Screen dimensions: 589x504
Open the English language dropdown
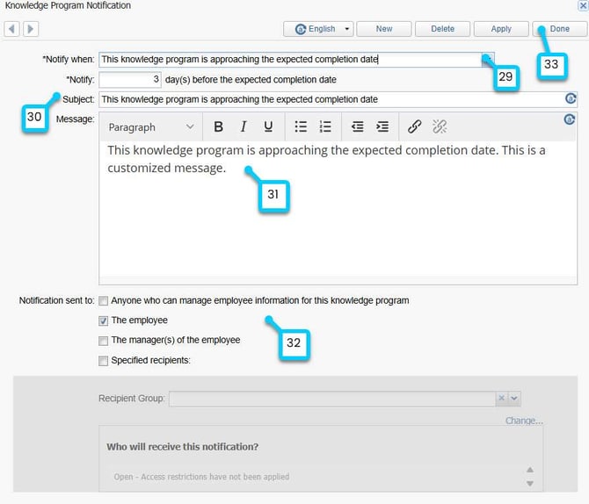tap(318, 29)
